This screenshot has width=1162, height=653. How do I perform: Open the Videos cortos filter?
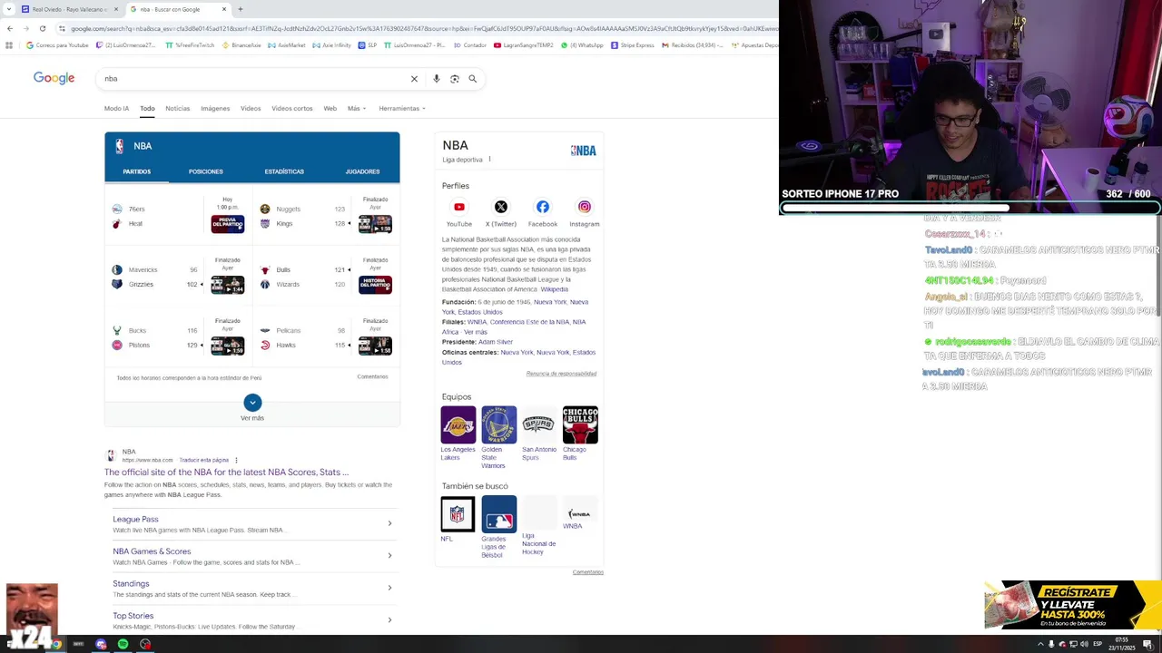(x=292, y=108)
